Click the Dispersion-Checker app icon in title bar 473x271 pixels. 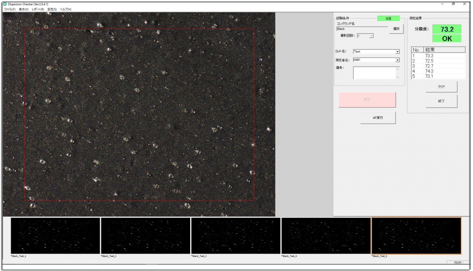click(5, 4)
